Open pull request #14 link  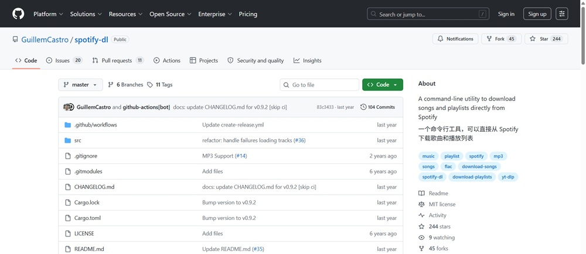241,156
